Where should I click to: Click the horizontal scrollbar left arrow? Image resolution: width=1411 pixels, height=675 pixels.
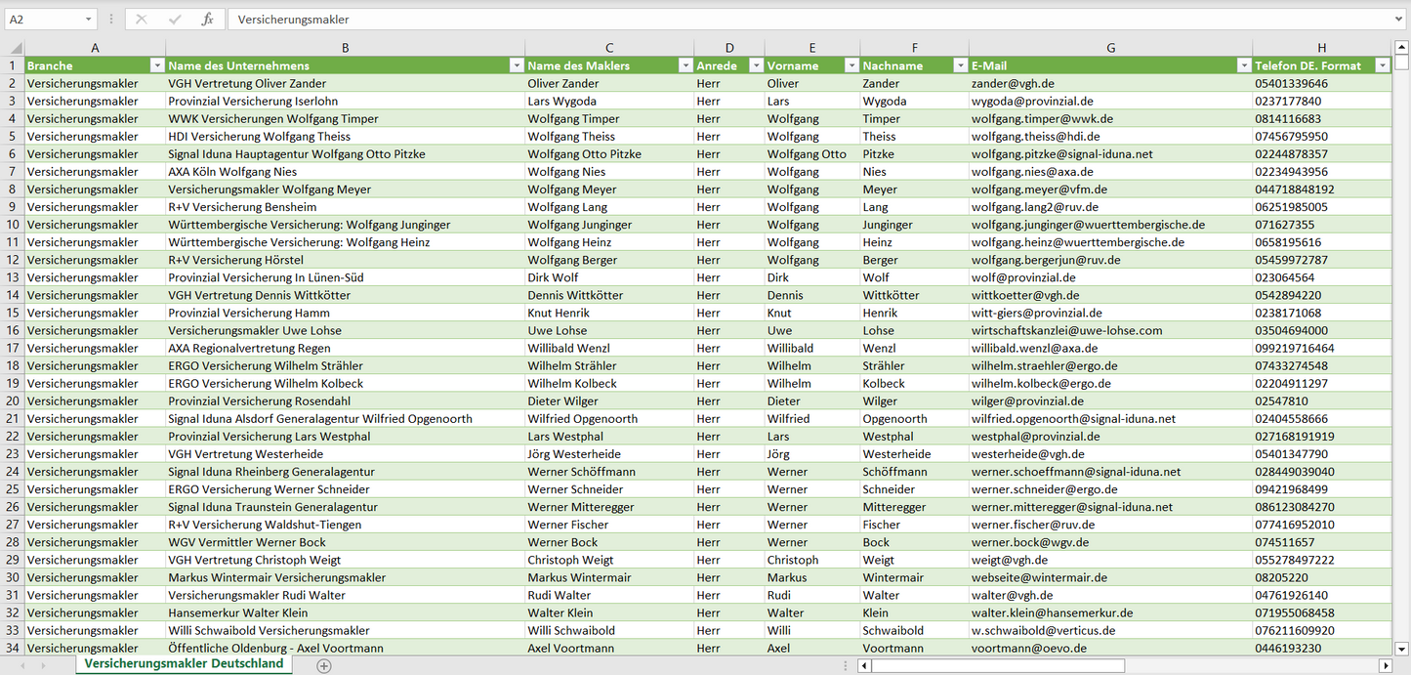(864, 665)
